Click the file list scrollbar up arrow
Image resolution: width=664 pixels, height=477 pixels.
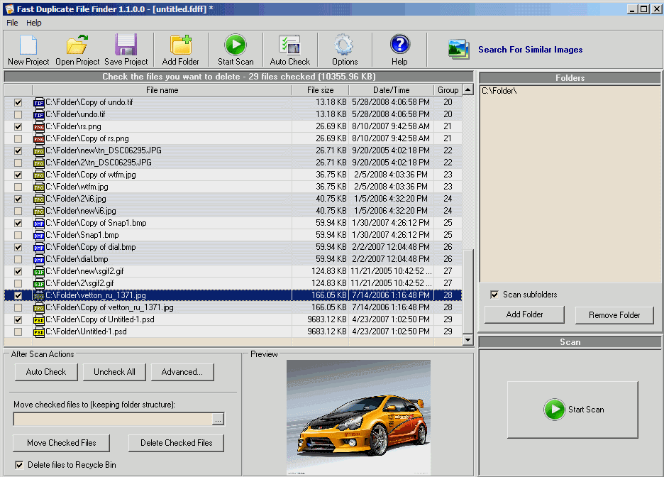click(467, 90)
